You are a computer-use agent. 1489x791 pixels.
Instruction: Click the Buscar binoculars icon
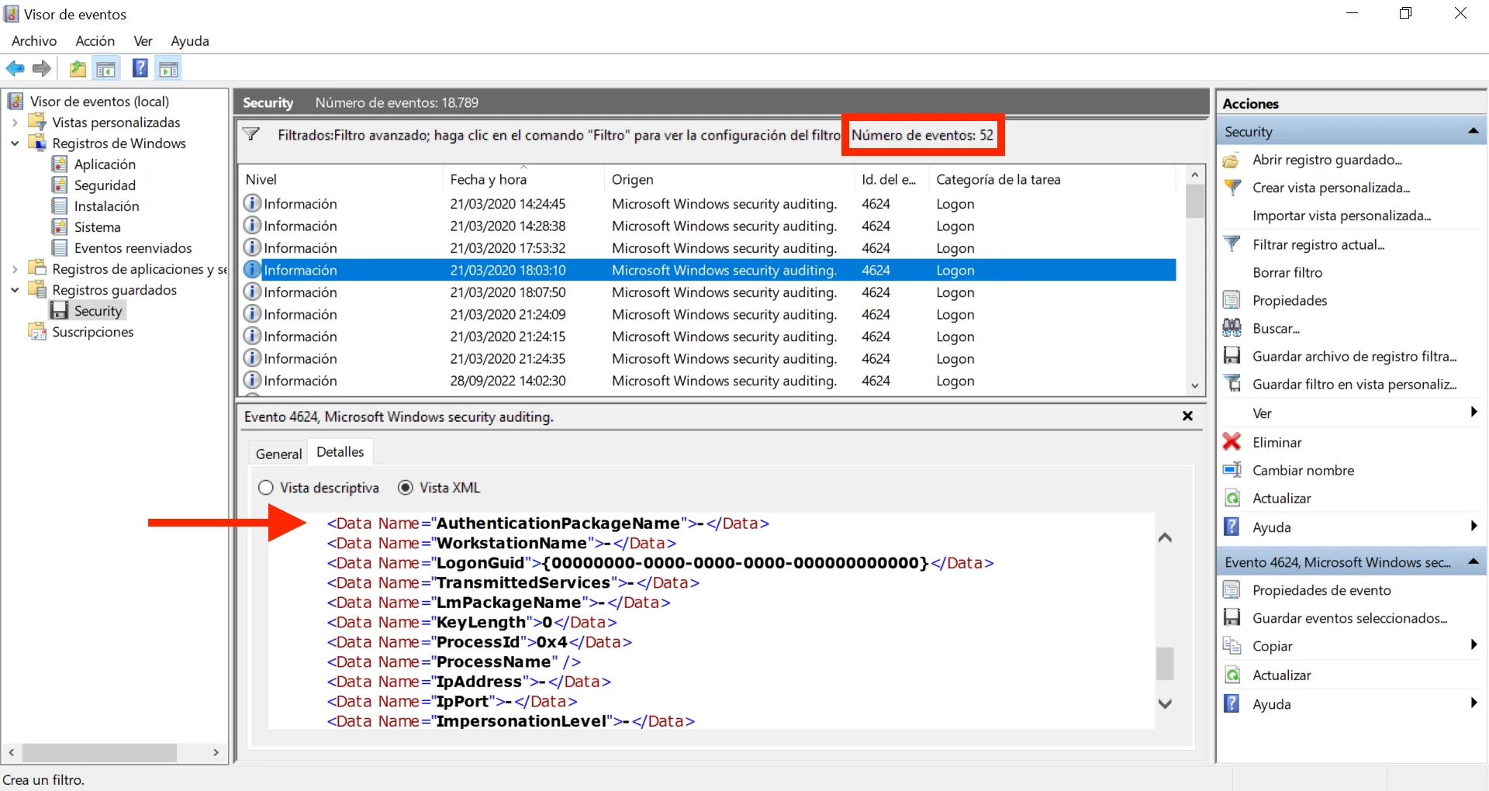pyautogui.click(x=1232, y=328)
